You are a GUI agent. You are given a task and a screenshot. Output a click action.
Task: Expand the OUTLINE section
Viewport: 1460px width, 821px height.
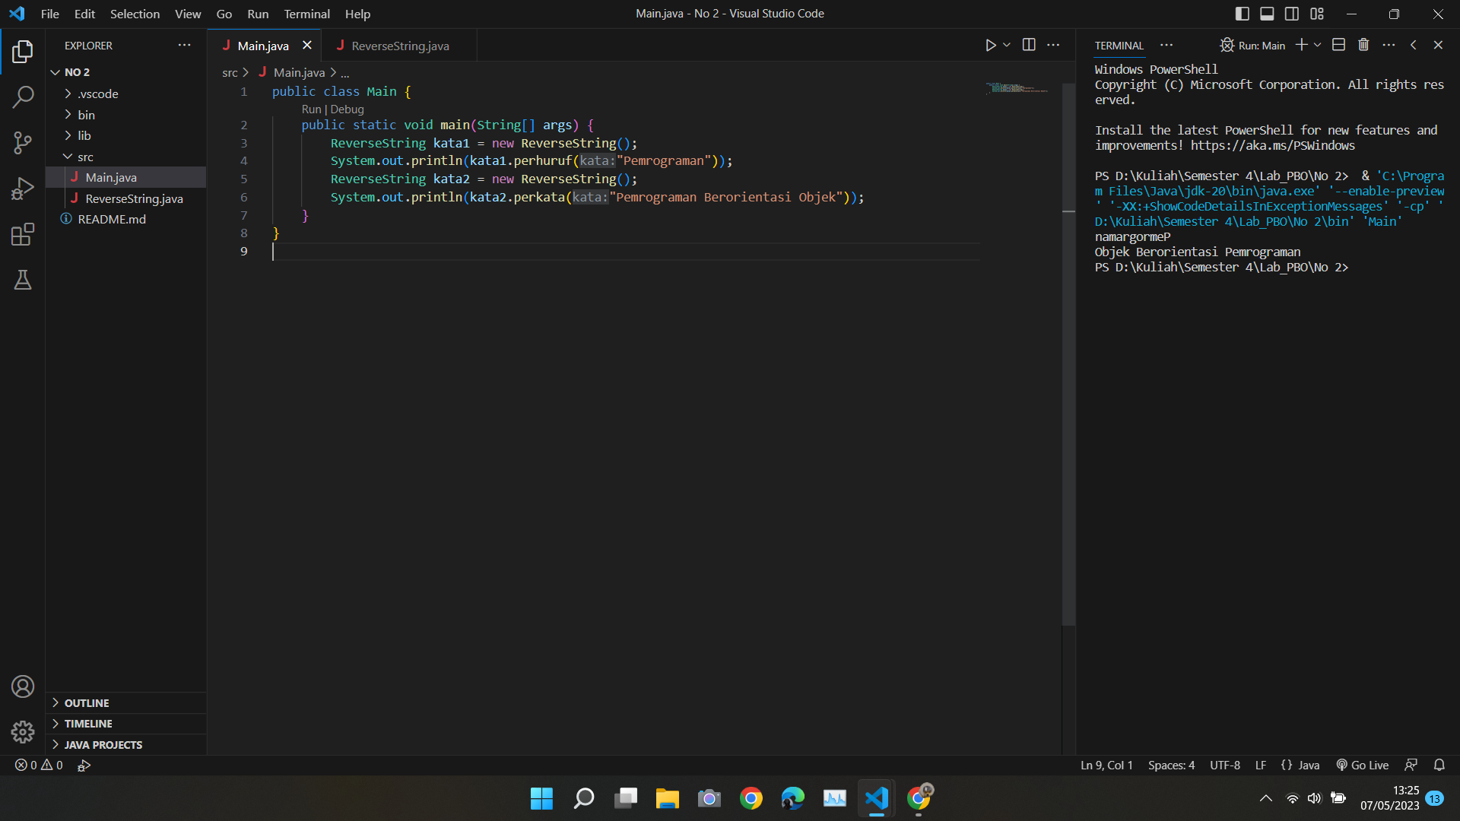click(86, 703)
